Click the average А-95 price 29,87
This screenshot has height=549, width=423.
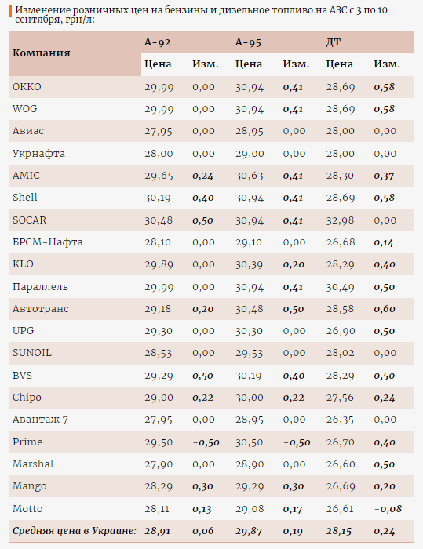click(249, 531)
